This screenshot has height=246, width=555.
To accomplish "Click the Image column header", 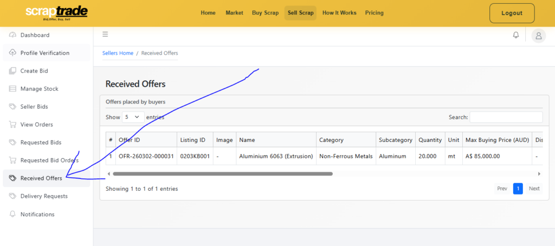I will tap(225, 140).
